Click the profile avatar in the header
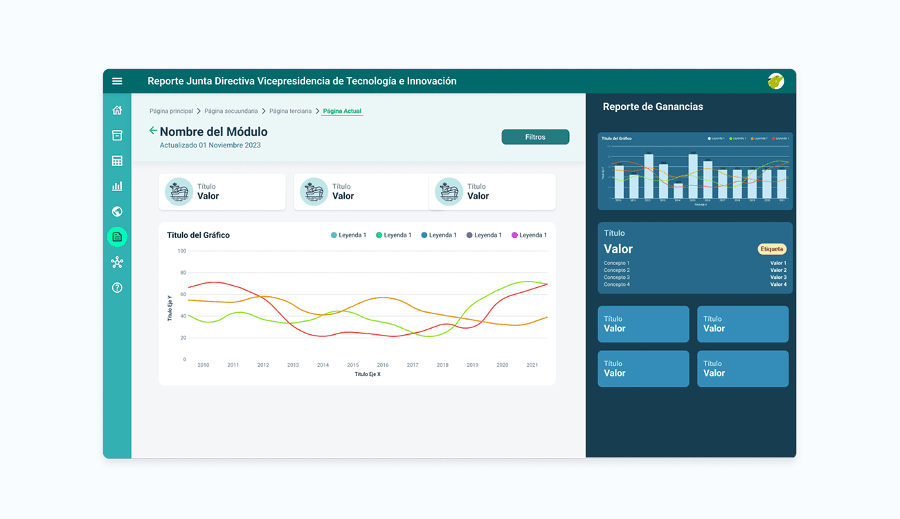Screen dimensions: 900x519 [x=776, y=81]
